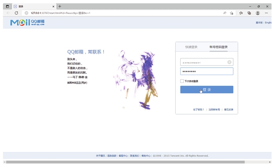Select the 帐号密码登录 tab
Image resolution: width=273 pixels, height=165 pixels.
218,47
